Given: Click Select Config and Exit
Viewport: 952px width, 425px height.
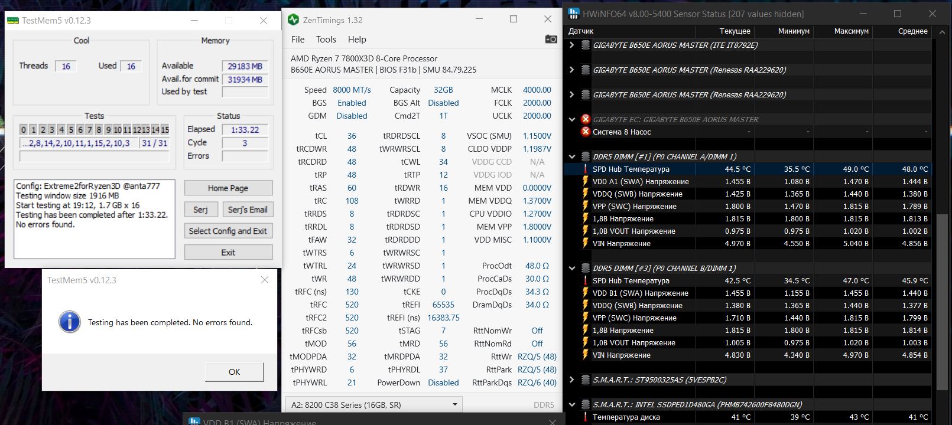Looking at the screenshot, I should (x=228, y=231).
